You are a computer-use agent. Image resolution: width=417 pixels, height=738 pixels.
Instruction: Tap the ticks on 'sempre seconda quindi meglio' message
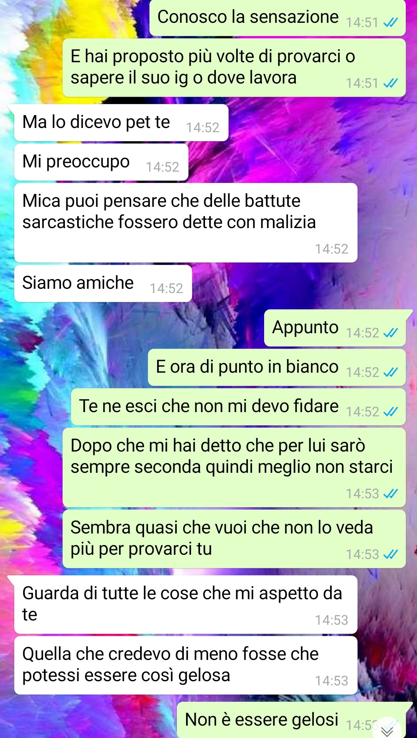pos(390,494)
